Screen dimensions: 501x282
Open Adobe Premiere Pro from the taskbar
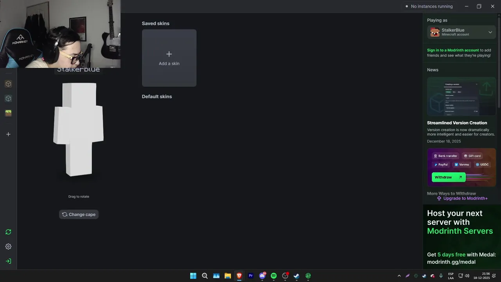pyautogui.click(x=250, y=276)
